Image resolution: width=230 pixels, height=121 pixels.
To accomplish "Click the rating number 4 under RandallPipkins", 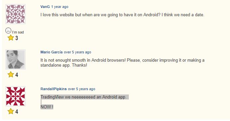I will 17,111.
